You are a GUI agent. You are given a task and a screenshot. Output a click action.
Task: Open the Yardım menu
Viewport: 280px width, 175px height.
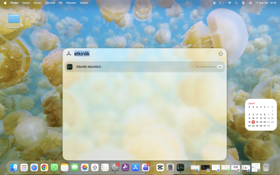coord(84,3)
